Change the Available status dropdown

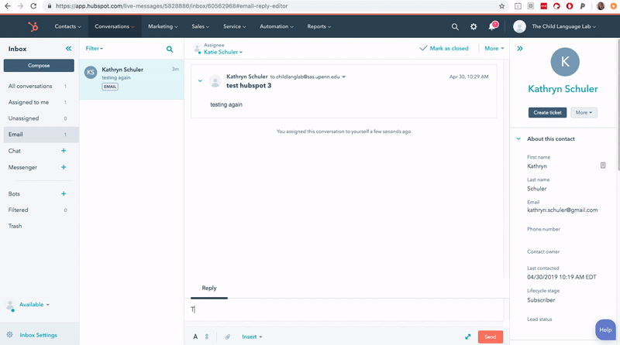[34, 305]
